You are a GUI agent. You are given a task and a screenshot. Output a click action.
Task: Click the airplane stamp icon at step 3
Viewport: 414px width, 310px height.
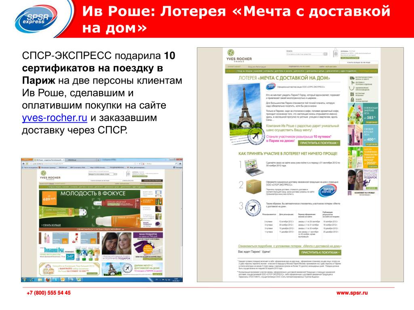click(x=253, y=208)
